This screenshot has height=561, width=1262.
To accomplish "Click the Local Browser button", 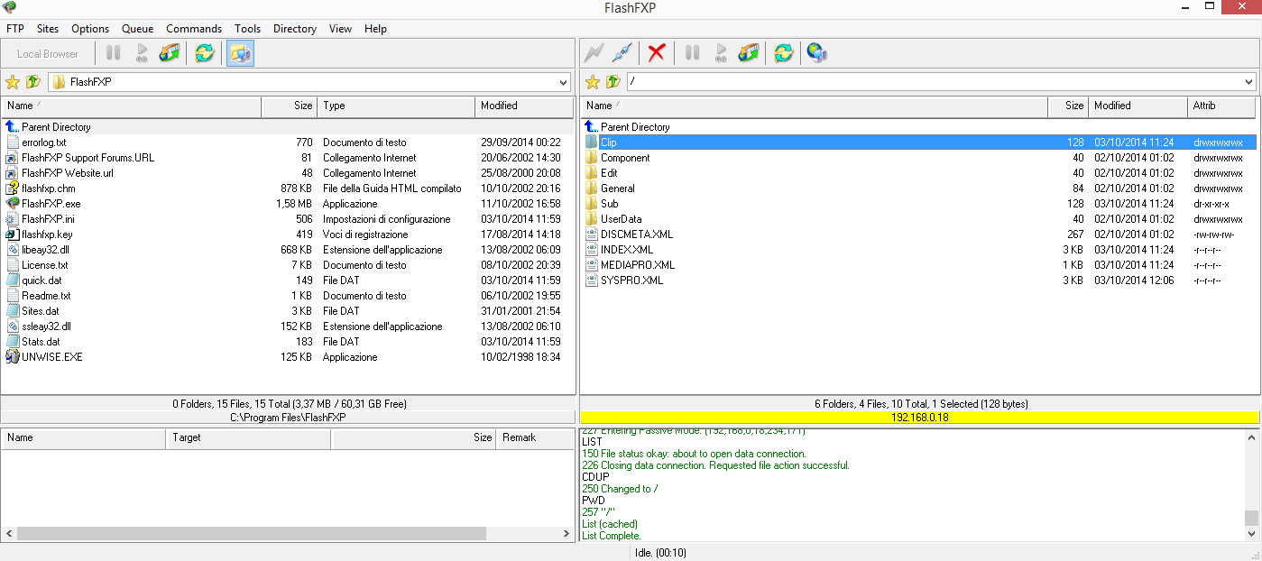I will coord(48,53).
